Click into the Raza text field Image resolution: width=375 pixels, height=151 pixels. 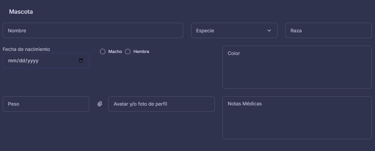coord(328,31)
